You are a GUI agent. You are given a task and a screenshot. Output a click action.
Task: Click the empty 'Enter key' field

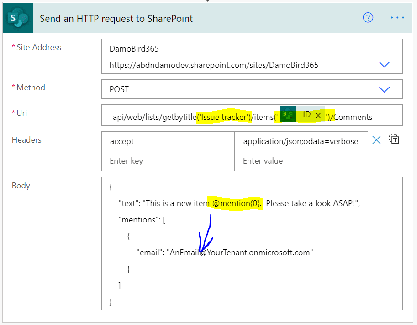click(x=167, y=161)
